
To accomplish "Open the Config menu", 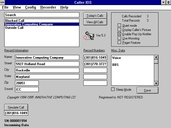I will click(30, 7).
